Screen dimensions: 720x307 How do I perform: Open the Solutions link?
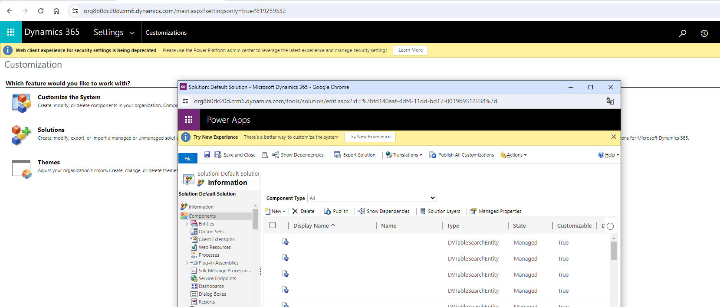pos(51,130)
